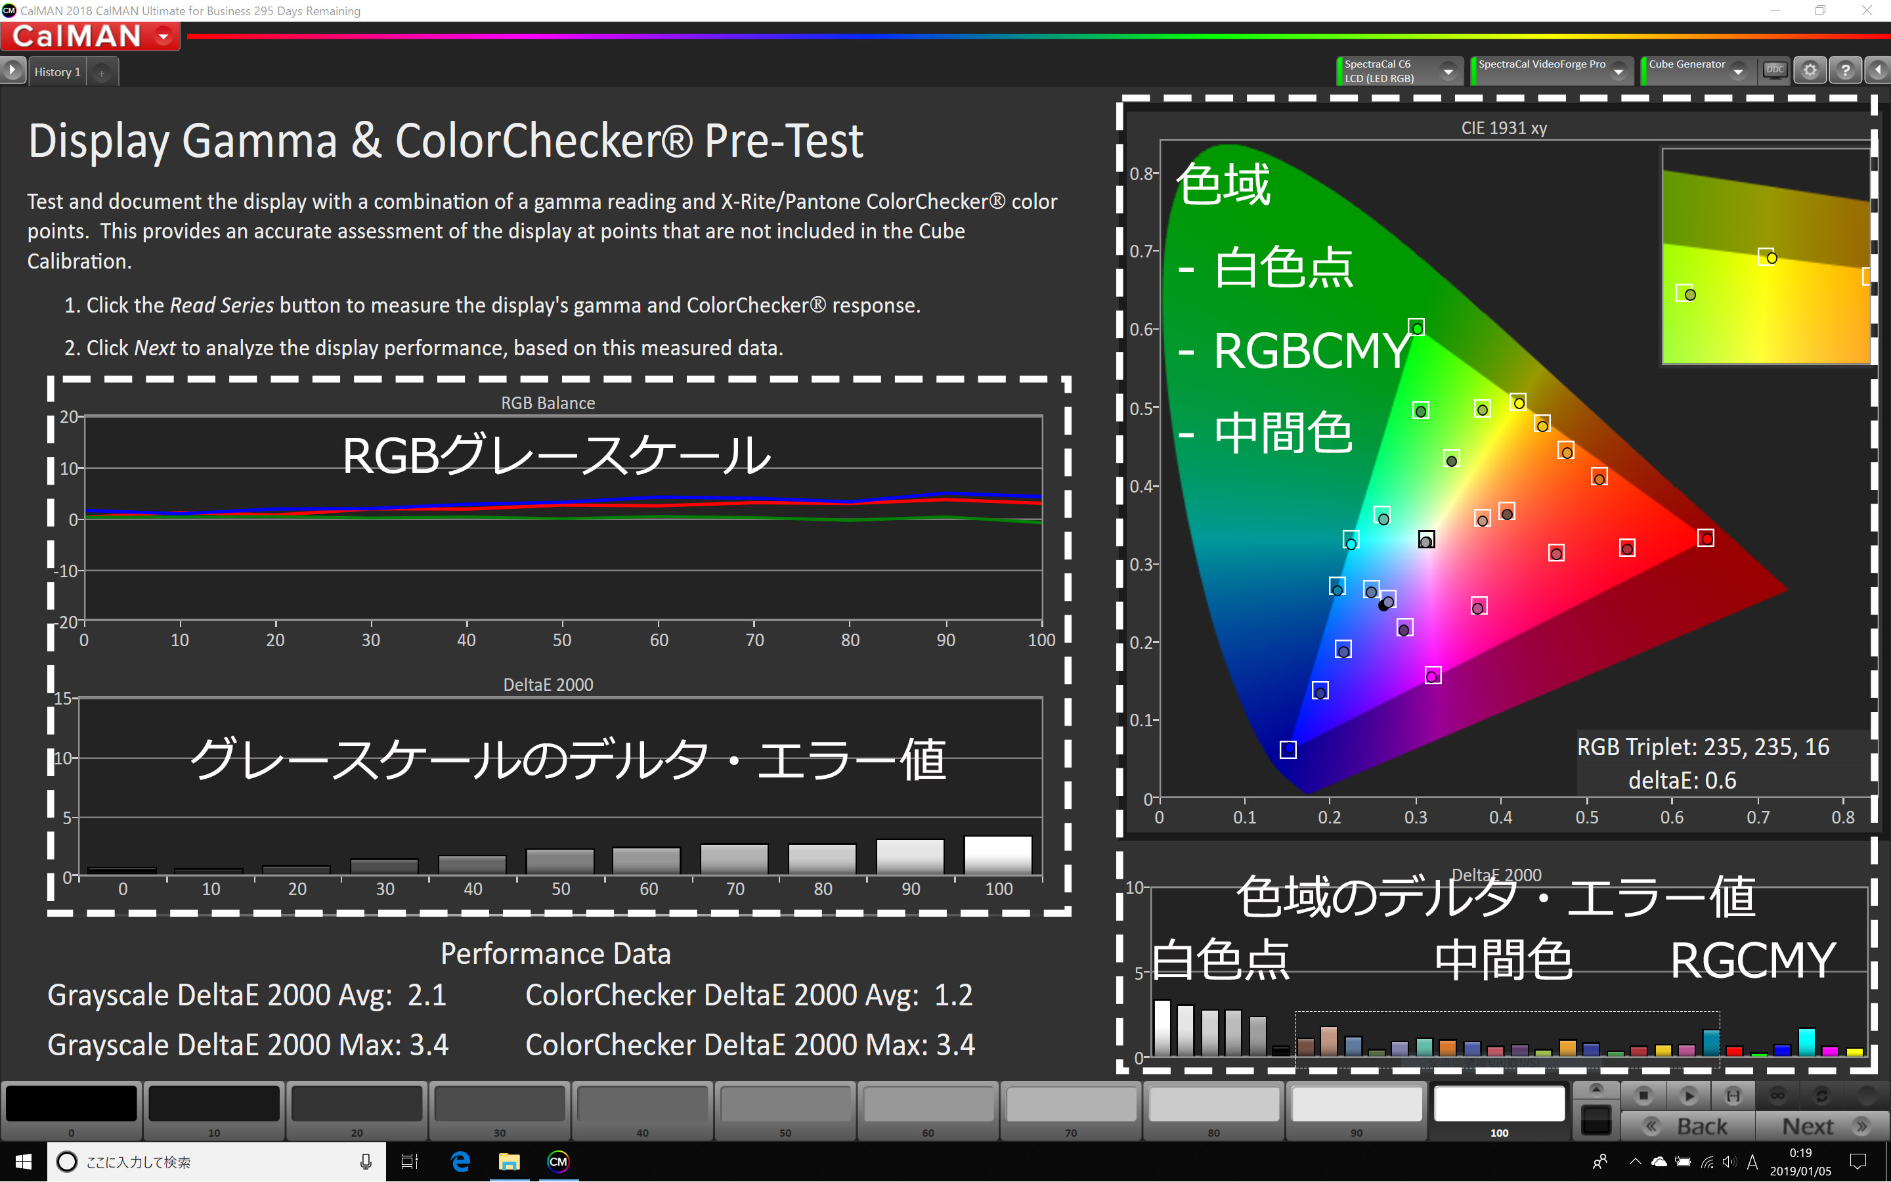Select the 50 percent gray swatch
This screenshot has width=1891, height=1182.
click(x=785, y=1105)
